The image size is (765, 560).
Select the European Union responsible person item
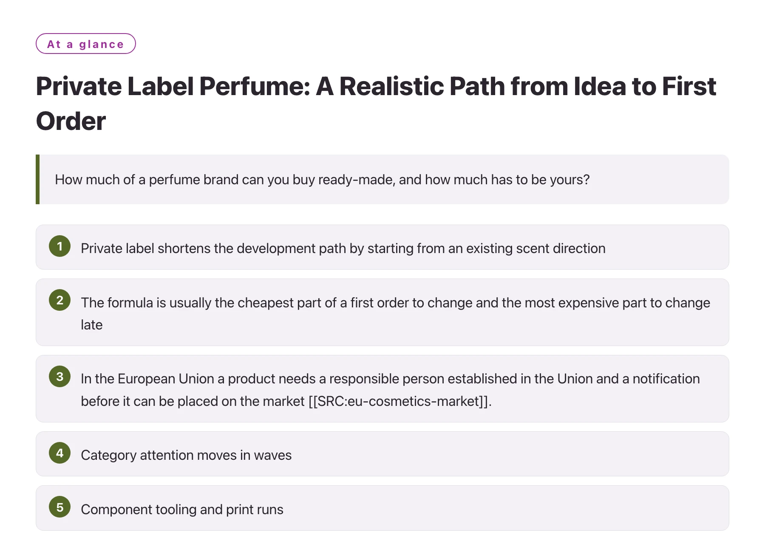tap(382, 388)
